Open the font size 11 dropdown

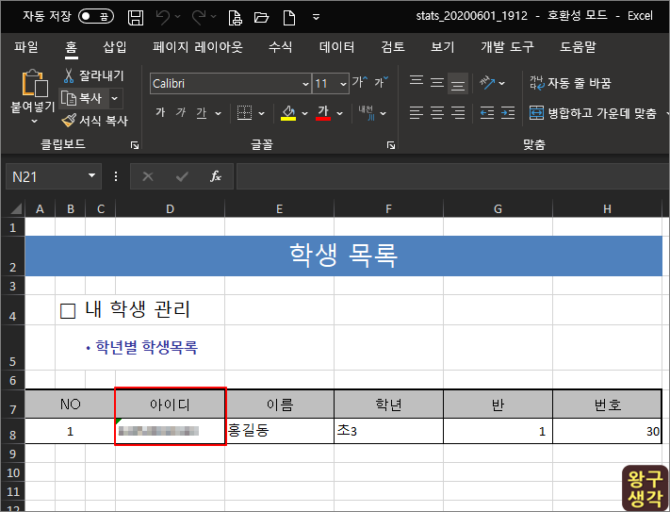(x=343, y=84)
